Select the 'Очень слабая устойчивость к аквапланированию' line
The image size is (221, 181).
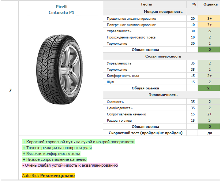(70, 165)
